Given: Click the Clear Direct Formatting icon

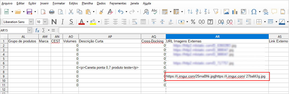Looking at the screenshot, I should pos(110,12).
